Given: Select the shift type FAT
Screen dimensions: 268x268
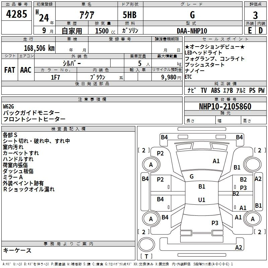Looking at the screenshot, I should coord(10,70).
